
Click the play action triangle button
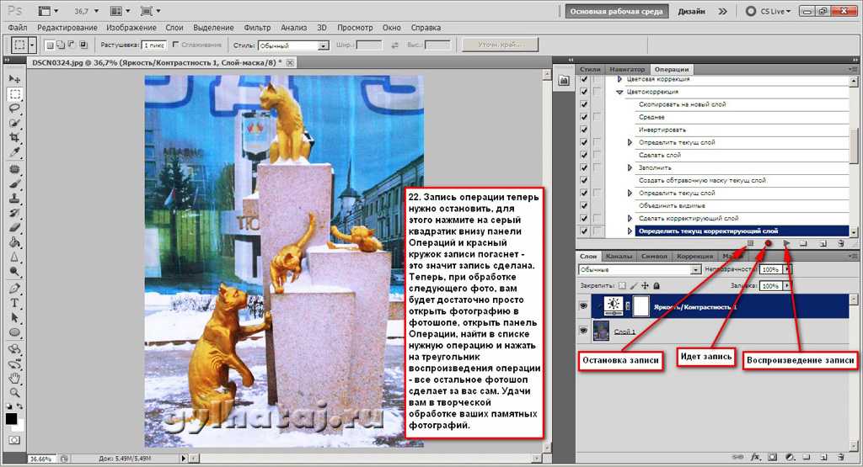click(x=785, y=243)
